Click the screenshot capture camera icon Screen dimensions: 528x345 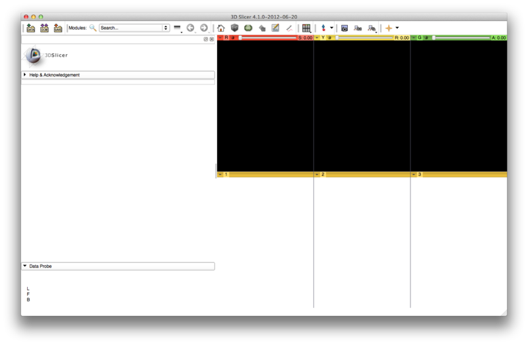point(345,28)
